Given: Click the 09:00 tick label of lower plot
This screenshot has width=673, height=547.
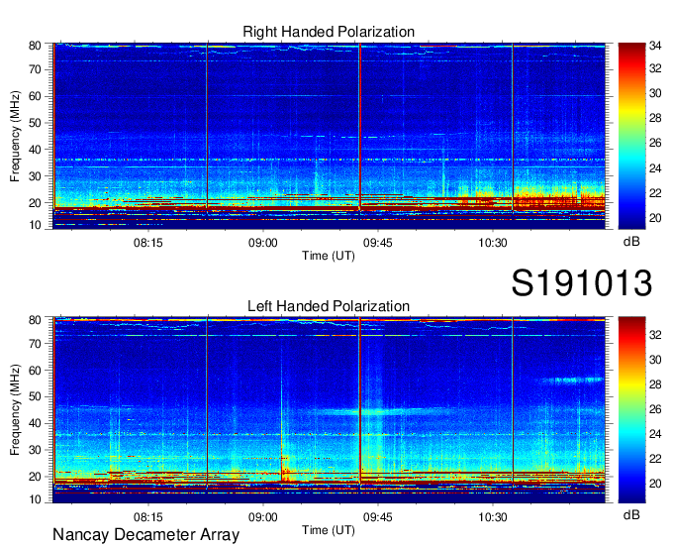Looking at the screenshot, I should coord(262,517).
